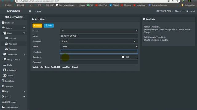Click the Name input field
The width and height of the screenshot is (197, 110).
coord(99,36)
